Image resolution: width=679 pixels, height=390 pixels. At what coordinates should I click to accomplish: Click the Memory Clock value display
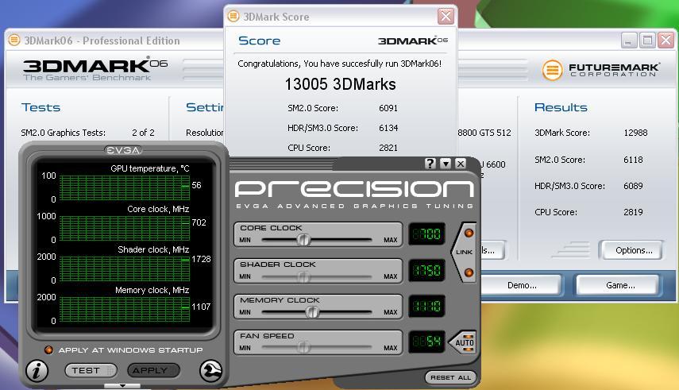426,307
